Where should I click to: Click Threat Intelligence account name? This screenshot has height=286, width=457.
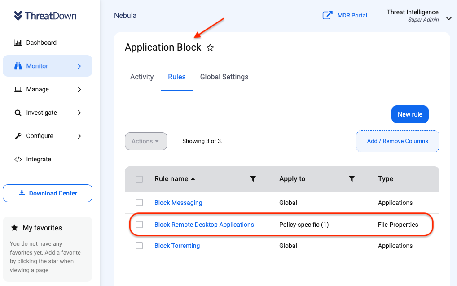coord(413,12)
